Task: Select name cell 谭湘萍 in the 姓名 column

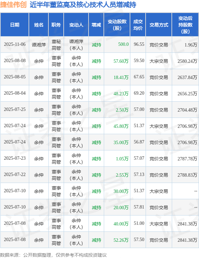Action: (x=39, y=45)
